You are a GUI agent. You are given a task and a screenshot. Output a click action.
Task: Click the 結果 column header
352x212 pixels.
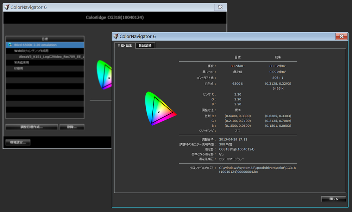[278, 57]
